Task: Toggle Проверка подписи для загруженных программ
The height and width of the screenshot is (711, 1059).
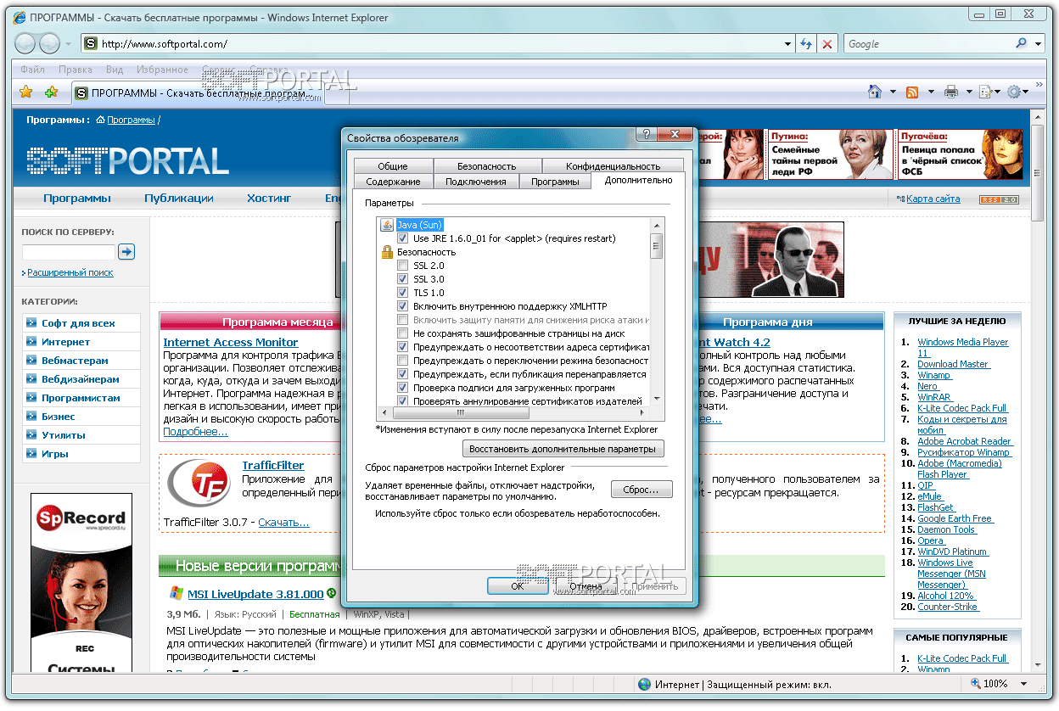Action: click(x=403, y=388)
